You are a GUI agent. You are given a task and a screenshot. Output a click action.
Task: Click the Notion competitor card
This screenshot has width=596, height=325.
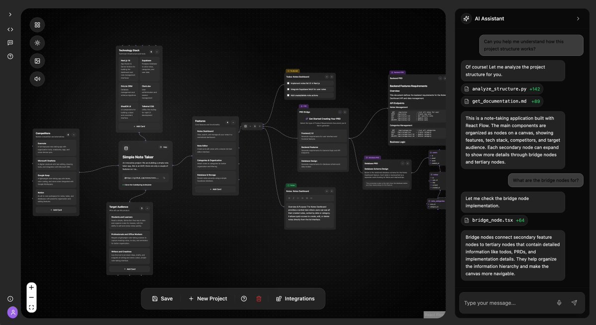[56, 197]
